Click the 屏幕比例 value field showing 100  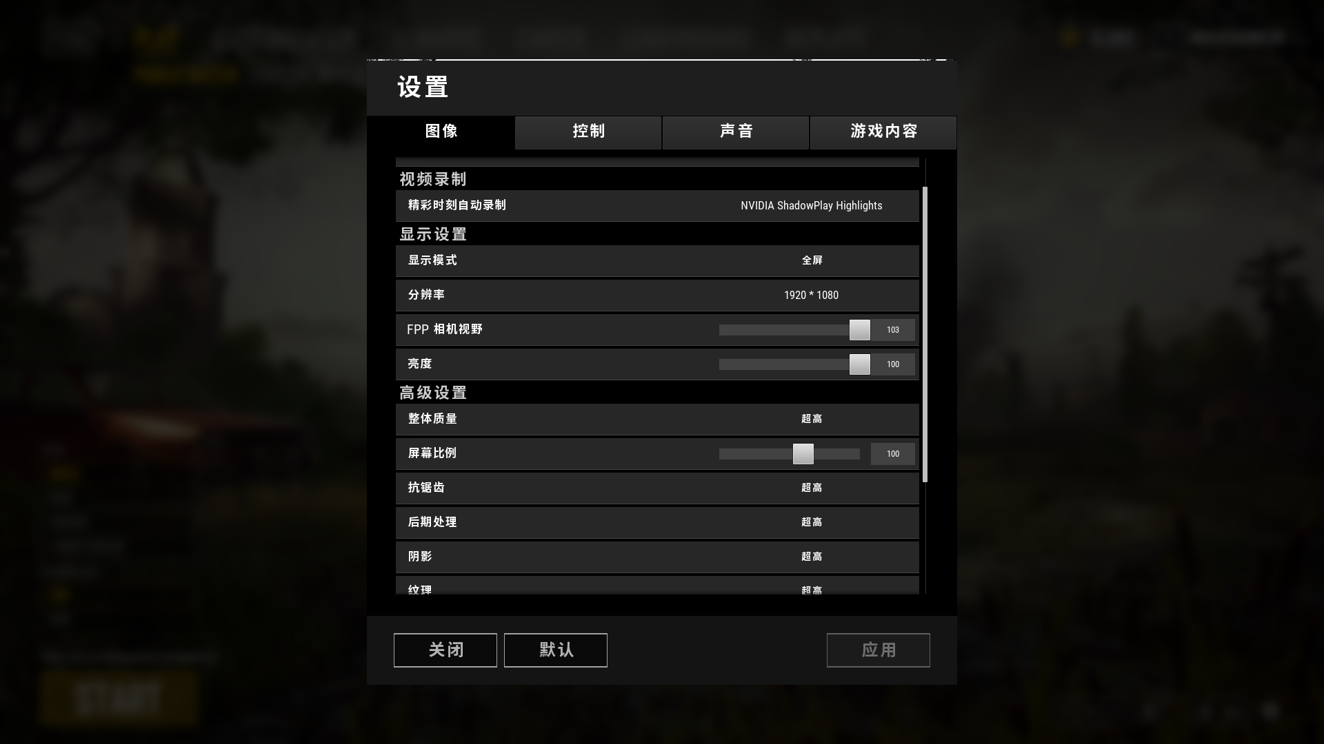point(893,454)
